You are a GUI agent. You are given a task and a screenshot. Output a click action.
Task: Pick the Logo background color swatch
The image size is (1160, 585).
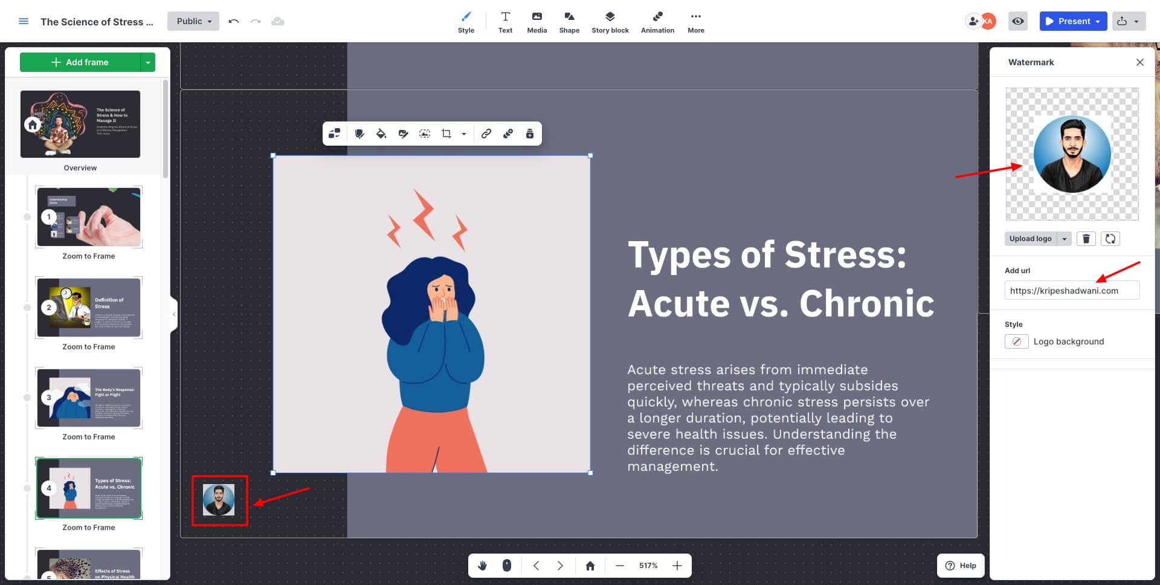pyautogui.click(x=1016, y=341)
